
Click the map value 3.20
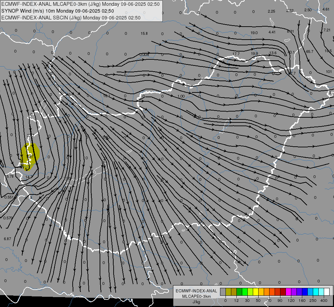coord(106,137)
